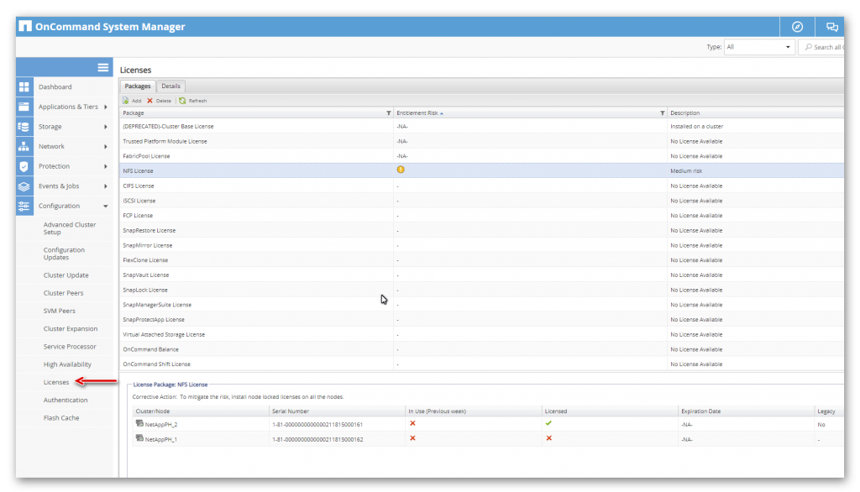Collapse the Configuration section chevron
The width and height of the screenshot is (860, 492).
click(103, 205)
